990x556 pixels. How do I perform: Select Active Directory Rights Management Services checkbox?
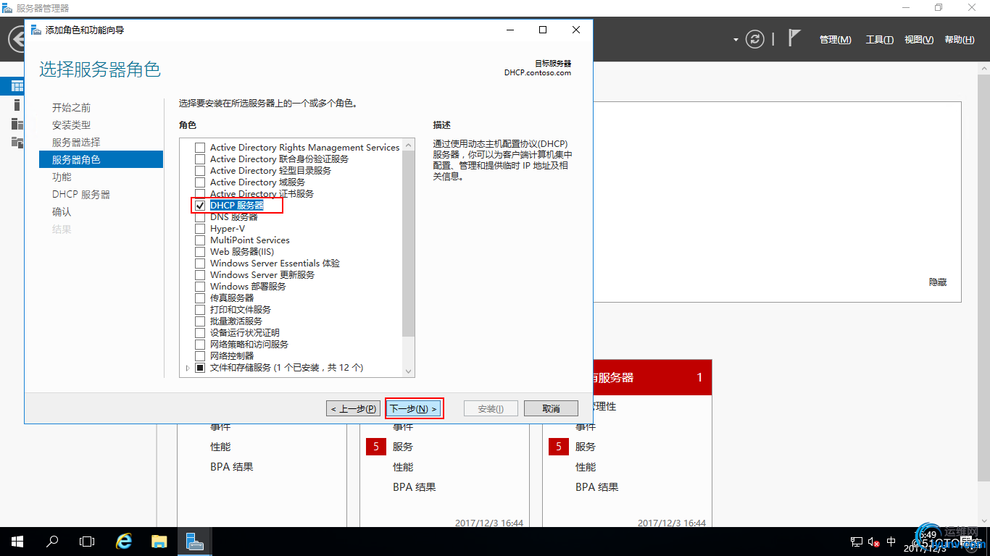click(200, 148)
